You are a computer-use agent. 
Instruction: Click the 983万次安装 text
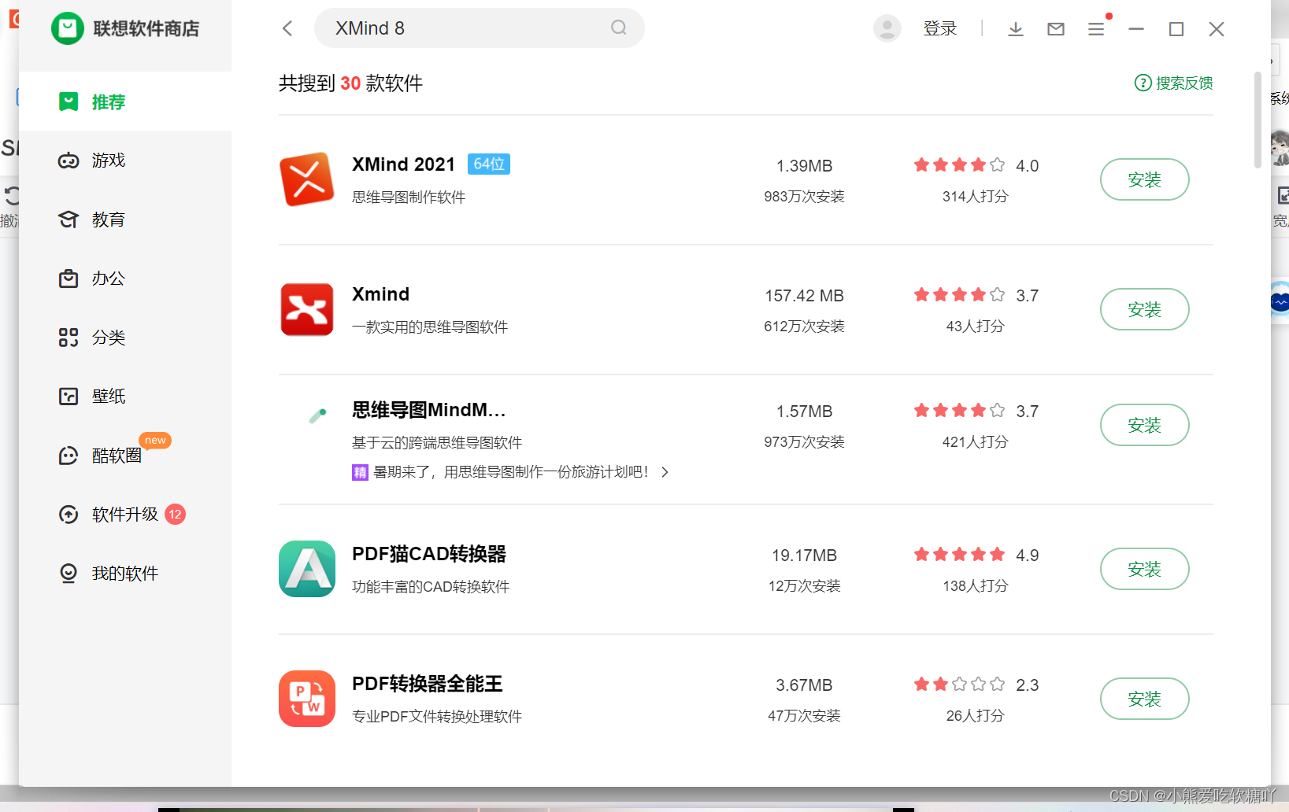pyautogui.click(x=804, y=197)
